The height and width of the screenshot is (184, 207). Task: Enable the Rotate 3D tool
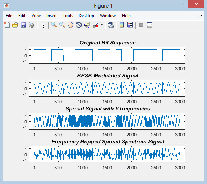[79, 25]
